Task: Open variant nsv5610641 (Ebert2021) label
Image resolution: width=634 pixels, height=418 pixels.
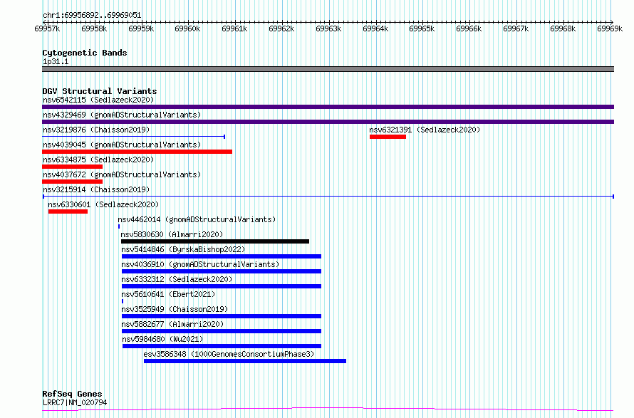Action: 169,294
